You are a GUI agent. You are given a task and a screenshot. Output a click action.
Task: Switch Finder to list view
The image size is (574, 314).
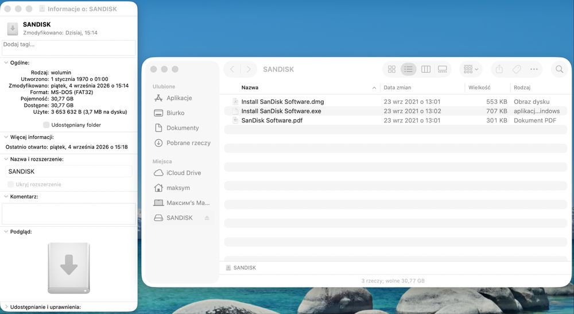(x=408, y=69)
